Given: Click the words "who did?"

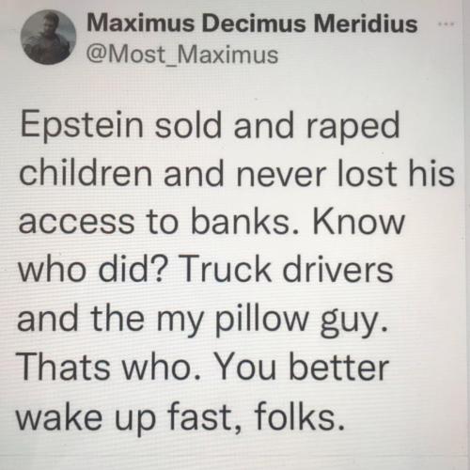Looking at the screenshot, I should coord(92,269).
